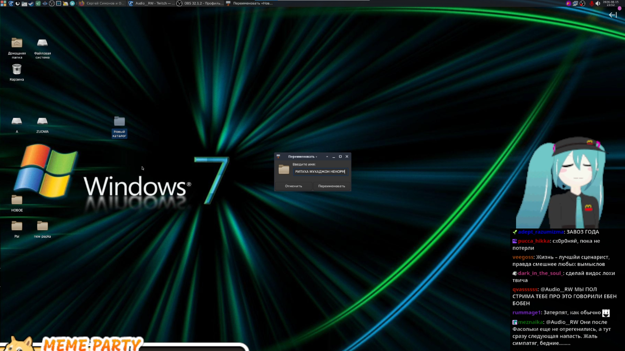
Task: Open the clock showing 23:52
Action: click(x=610, y=3)
